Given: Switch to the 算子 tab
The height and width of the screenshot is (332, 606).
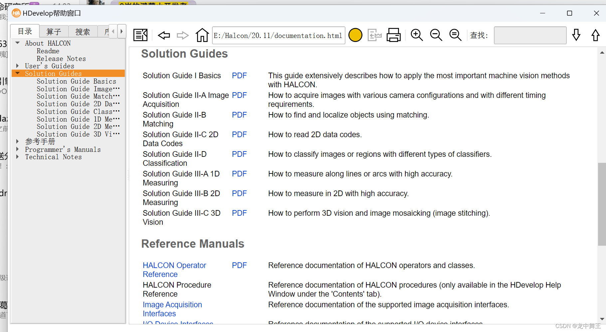Looking at the screenshot, I should (54, 32).
